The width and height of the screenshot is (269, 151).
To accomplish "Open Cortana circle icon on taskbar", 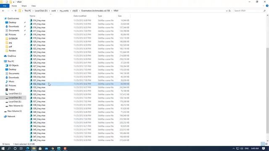I will pyautogui.click(x=15, y=148).
